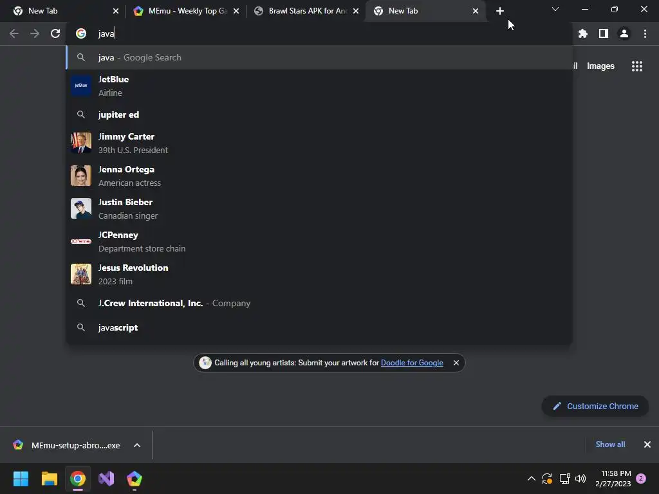Open the tab search chevron
The image size is (659, 494).
coord(555,9)
